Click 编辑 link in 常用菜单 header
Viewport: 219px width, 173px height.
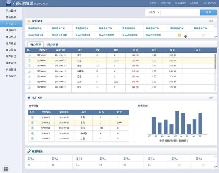(211, 21)
